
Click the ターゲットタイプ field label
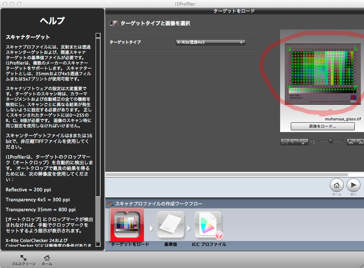125,42
